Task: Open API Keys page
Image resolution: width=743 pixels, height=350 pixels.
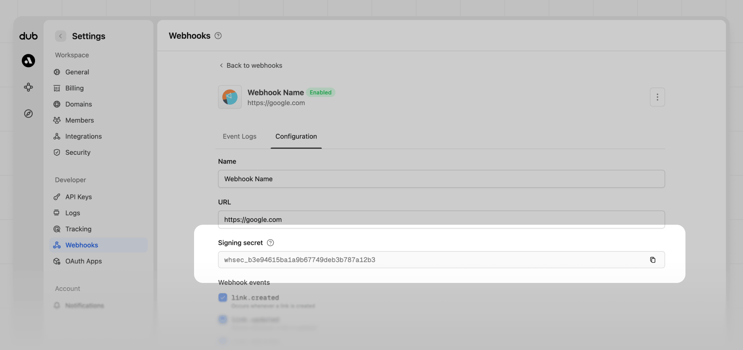Action: pyautogui.click(x=99, y=197)
